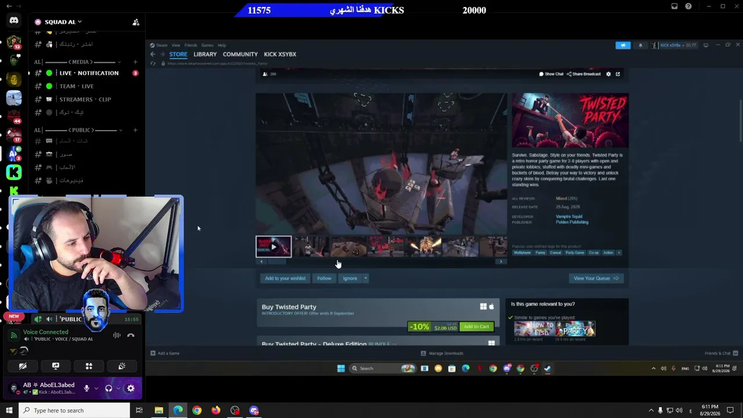The height and width of the screenshot is (418, 743).
Task: Open the Ignore options dropdown arrow
Action: point(366,279)
